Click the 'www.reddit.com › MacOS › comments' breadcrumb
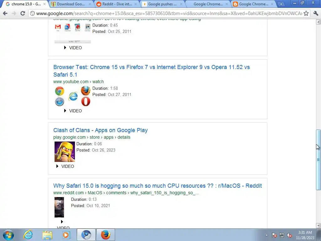The image size is (321, 241). (126, 193)
